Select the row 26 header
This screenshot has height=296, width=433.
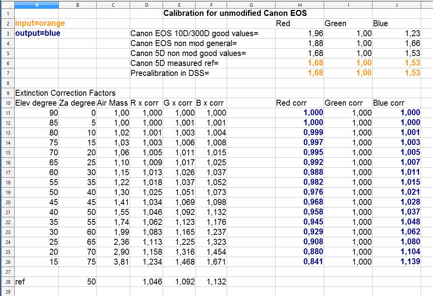pyautogui.click(x=7, y=262)
